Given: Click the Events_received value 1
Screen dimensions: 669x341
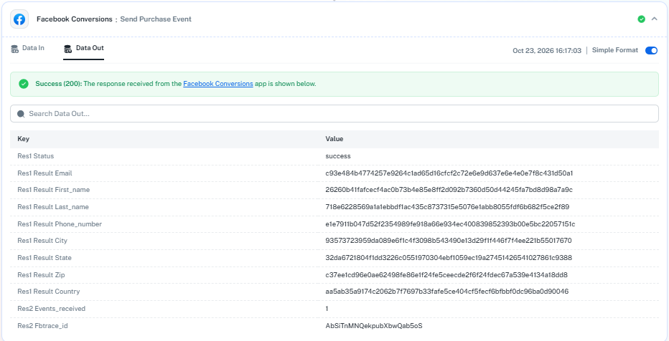Looking at the screenshot, I should 327,309.
